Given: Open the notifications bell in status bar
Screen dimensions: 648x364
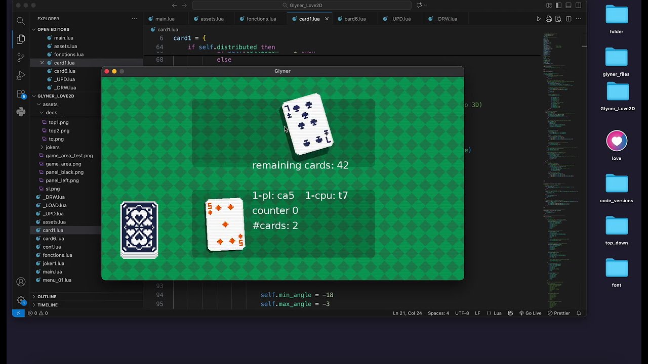Looking at the screenshot, I should 579,313.
